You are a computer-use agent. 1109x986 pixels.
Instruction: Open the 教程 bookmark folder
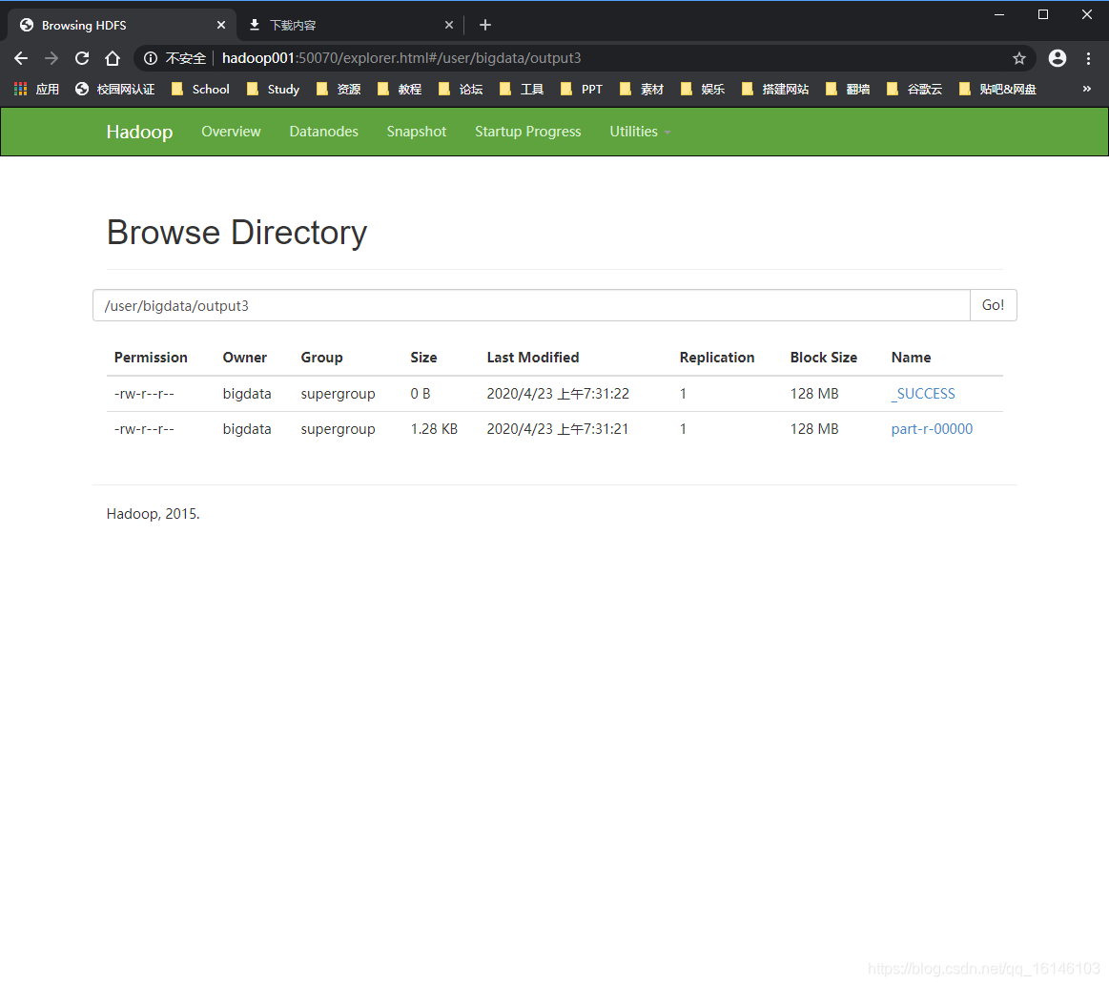click(x=400, y=89)
